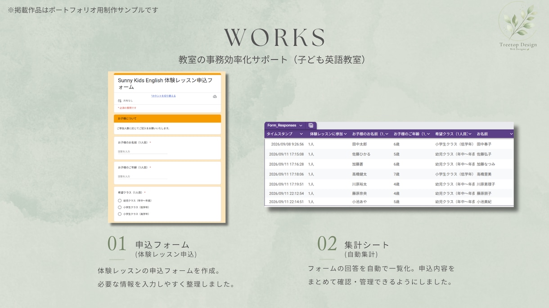Viewport: 549px width, 308px height.
Task: Click the class cell in 田中太郎's row
Action: click(x=454, y=145)
